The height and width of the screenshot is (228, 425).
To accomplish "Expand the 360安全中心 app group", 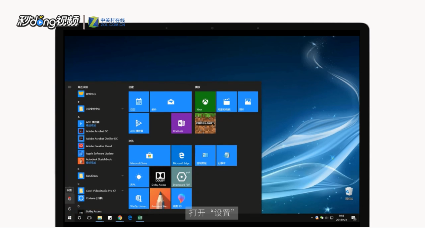I will click(x=122, y=109).
